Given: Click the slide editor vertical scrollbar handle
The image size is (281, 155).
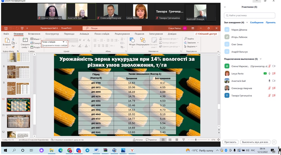Looking at the screenshot, I should point(219,107).
